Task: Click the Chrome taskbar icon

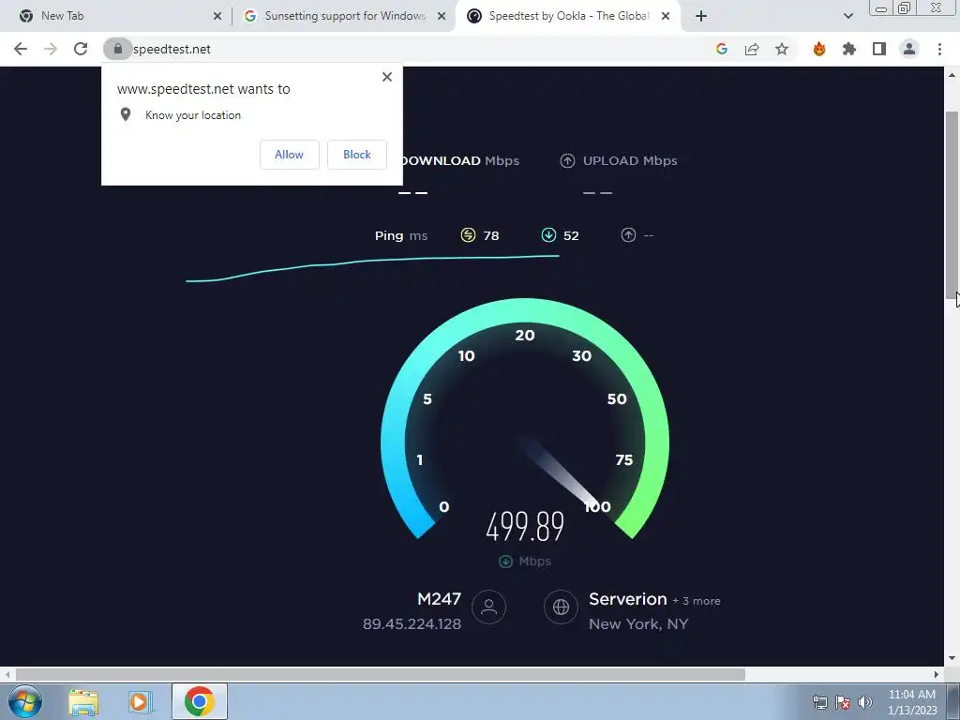Action: pyautogui.click(x=199, y=701)
